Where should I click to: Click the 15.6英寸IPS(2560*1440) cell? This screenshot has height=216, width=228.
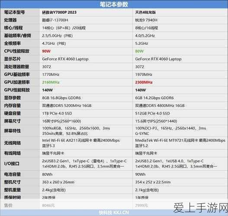pos(156,121)
